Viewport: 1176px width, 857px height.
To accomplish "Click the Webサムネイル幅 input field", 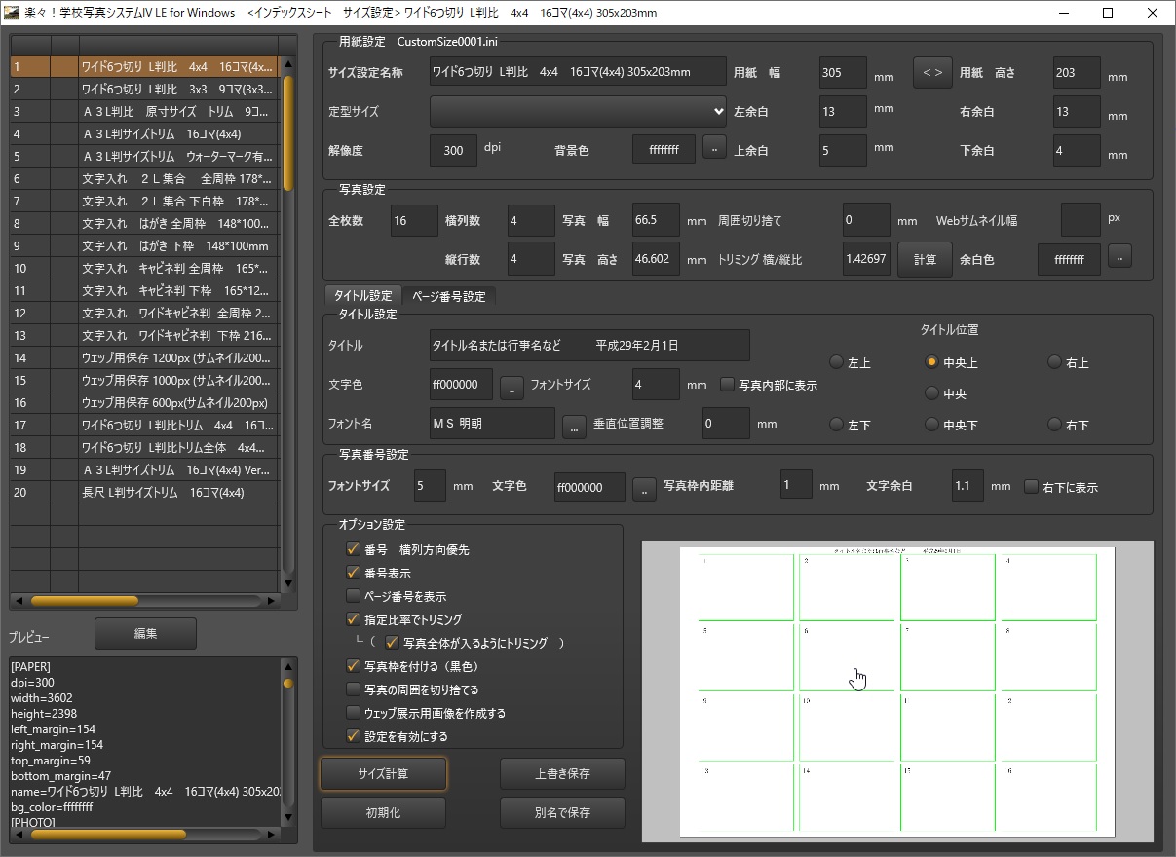I will pos(1081,220).
